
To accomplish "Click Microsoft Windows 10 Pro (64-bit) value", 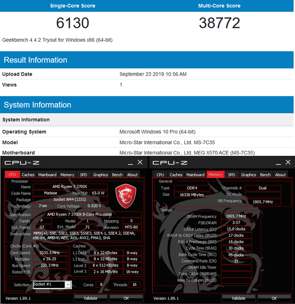I will tap(157, 132).
